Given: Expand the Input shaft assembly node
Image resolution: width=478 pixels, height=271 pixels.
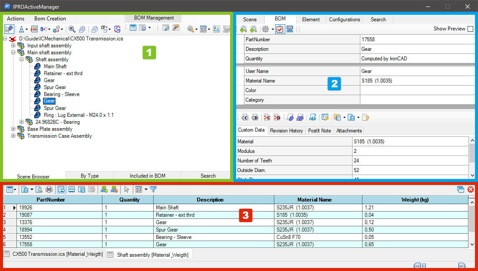Looking at the screenshot, I should 13,46.
